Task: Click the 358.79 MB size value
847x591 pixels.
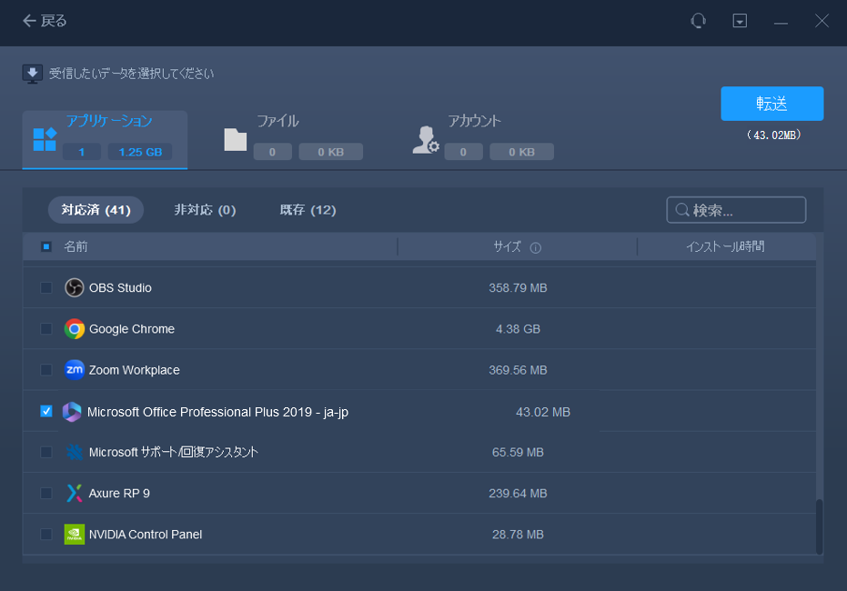Action: tap(518, 287)
